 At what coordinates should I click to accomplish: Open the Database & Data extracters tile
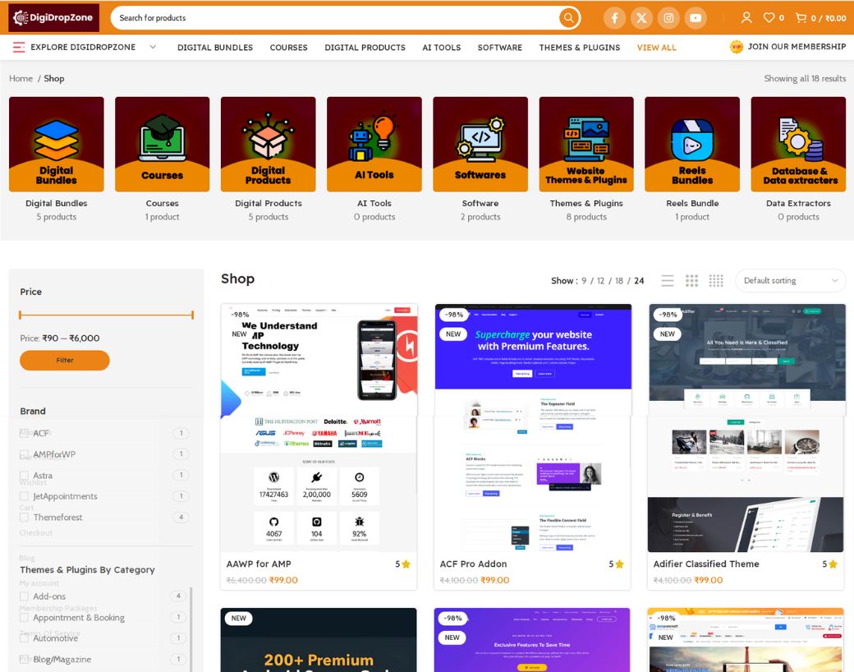798,145
